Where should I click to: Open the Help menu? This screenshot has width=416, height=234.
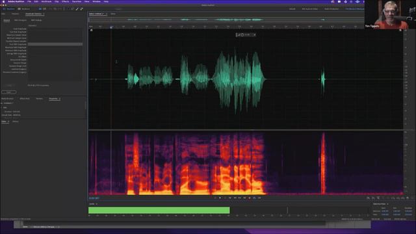106,1
